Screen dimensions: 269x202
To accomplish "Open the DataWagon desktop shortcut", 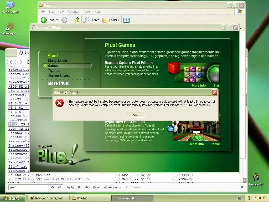I will pyautogui.click(x=10, y=28).
